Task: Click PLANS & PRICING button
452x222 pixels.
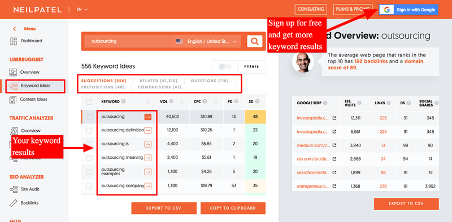Action: [x=353, y=9]
